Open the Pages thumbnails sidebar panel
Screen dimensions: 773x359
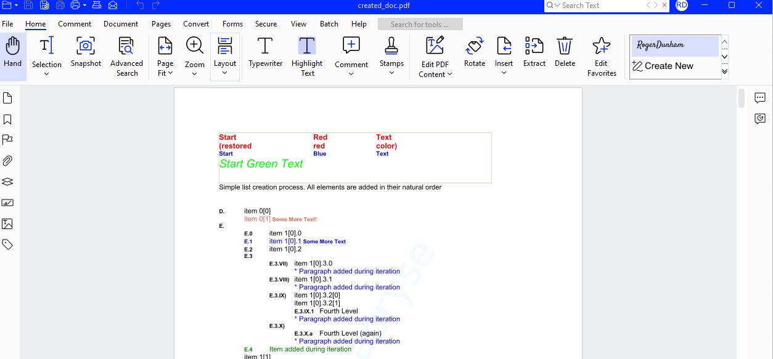[x=7, y=99]
